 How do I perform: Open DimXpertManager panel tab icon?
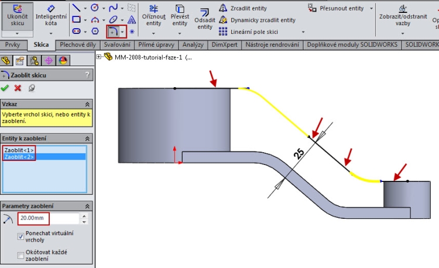(49, 60)
